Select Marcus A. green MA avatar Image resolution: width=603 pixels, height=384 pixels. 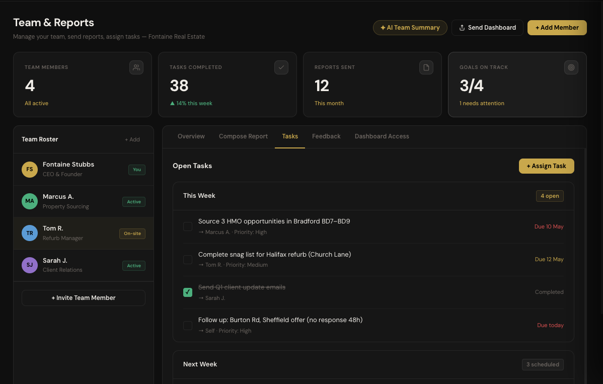coord(30,201)
